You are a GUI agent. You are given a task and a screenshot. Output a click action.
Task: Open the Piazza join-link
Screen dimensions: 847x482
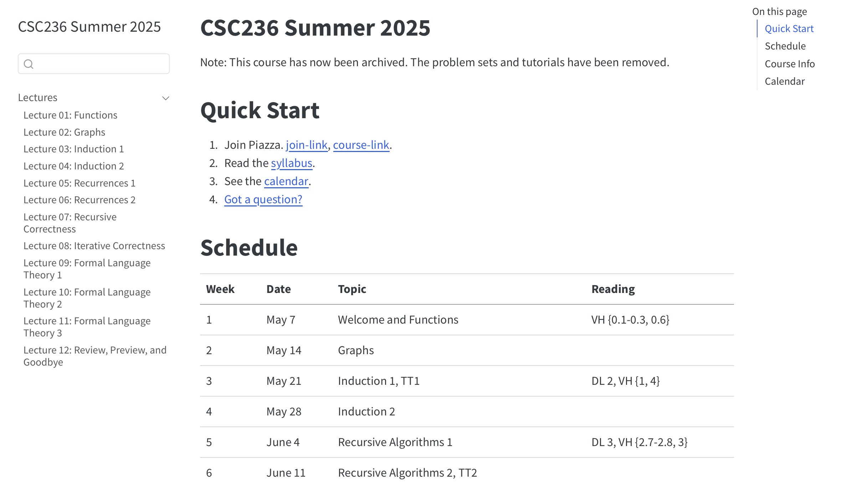point(307,145)
